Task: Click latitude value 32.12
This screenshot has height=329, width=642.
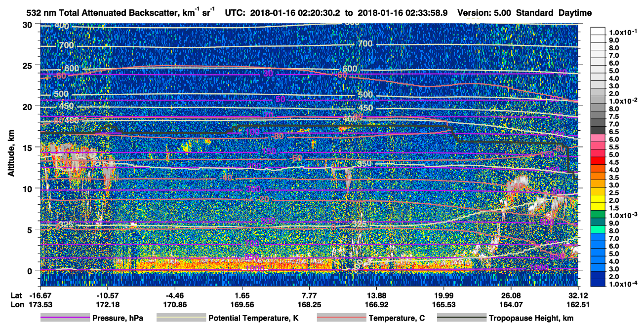Action: (x=577, y=295)
